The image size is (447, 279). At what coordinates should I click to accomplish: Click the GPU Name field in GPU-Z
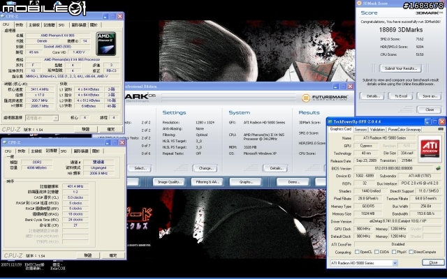[384, 138]
